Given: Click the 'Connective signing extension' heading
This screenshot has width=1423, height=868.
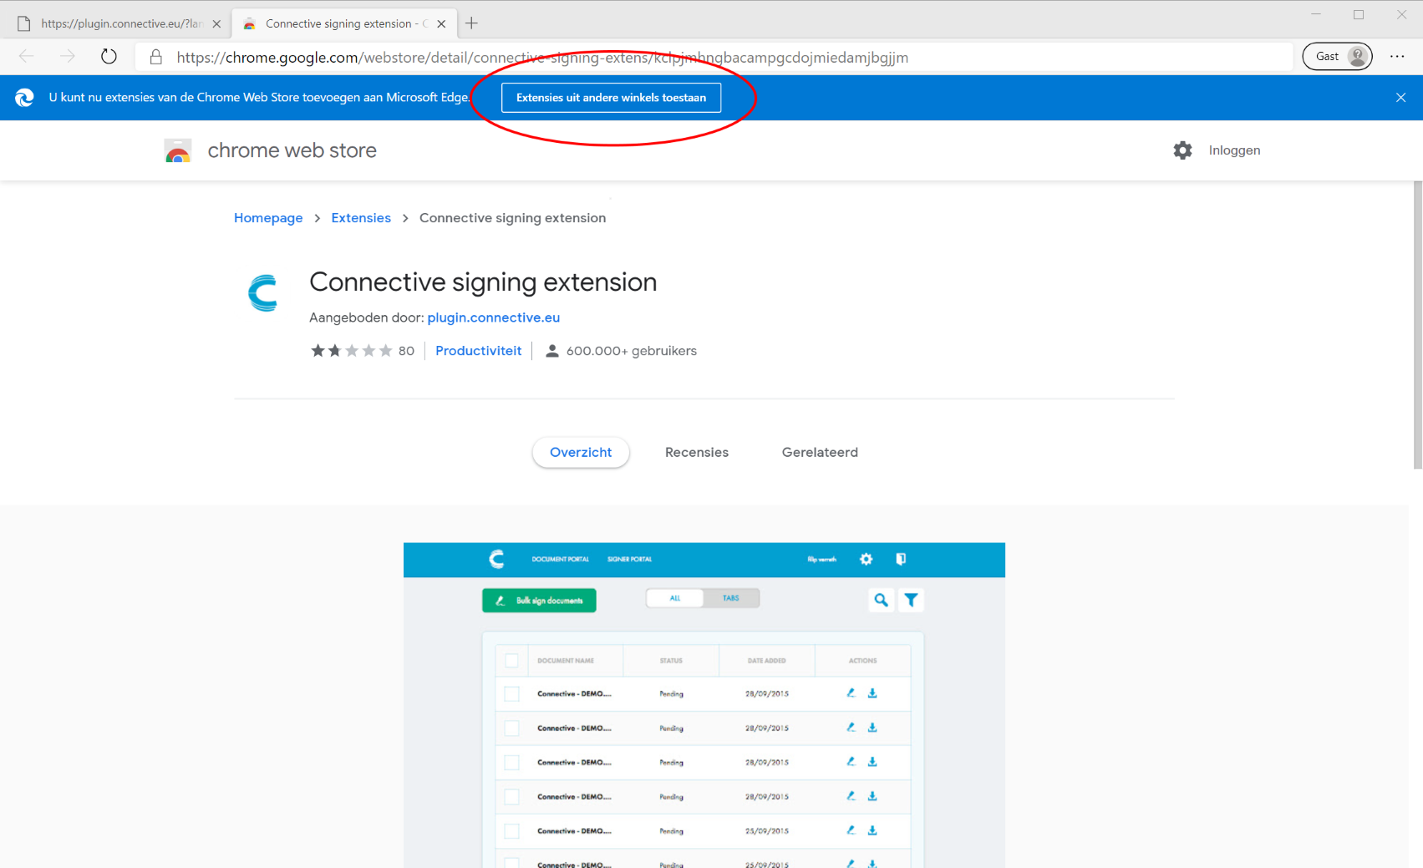Looking at the screenshot, I should pyautogui.click(x=483, y=282).
